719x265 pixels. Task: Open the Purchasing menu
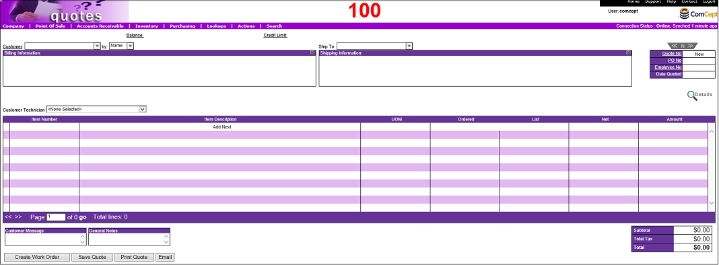click(182, 26)
